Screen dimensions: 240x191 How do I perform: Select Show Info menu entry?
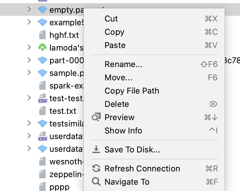point(123,131)
